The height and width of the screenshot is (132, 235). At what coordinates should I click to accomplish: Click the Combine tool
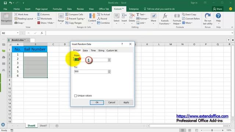click(104, 23)
